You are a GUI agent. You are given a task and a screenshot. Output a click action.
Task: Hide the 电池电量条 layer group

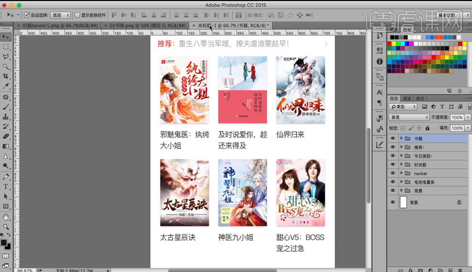coord(392,182)
